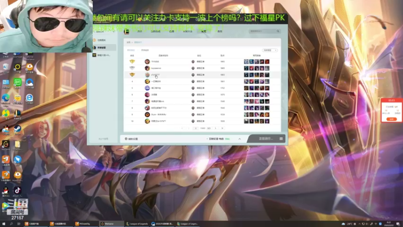Switch to WeGame taskbar button
The width and height of the screenshot is (403, 227).
111,224
